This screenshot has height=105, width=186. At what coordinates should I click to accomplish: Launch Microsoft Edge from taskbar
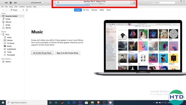click(69, 102)
